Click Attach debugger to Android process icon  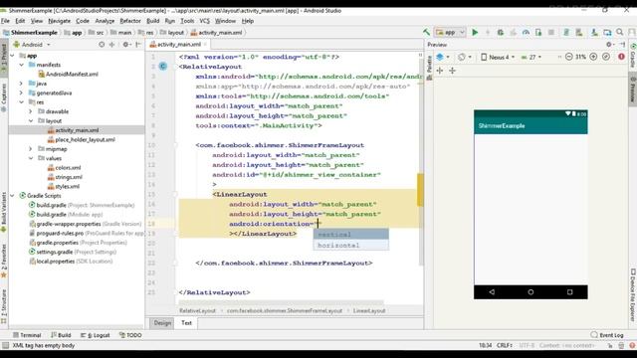tap(538, 33)
